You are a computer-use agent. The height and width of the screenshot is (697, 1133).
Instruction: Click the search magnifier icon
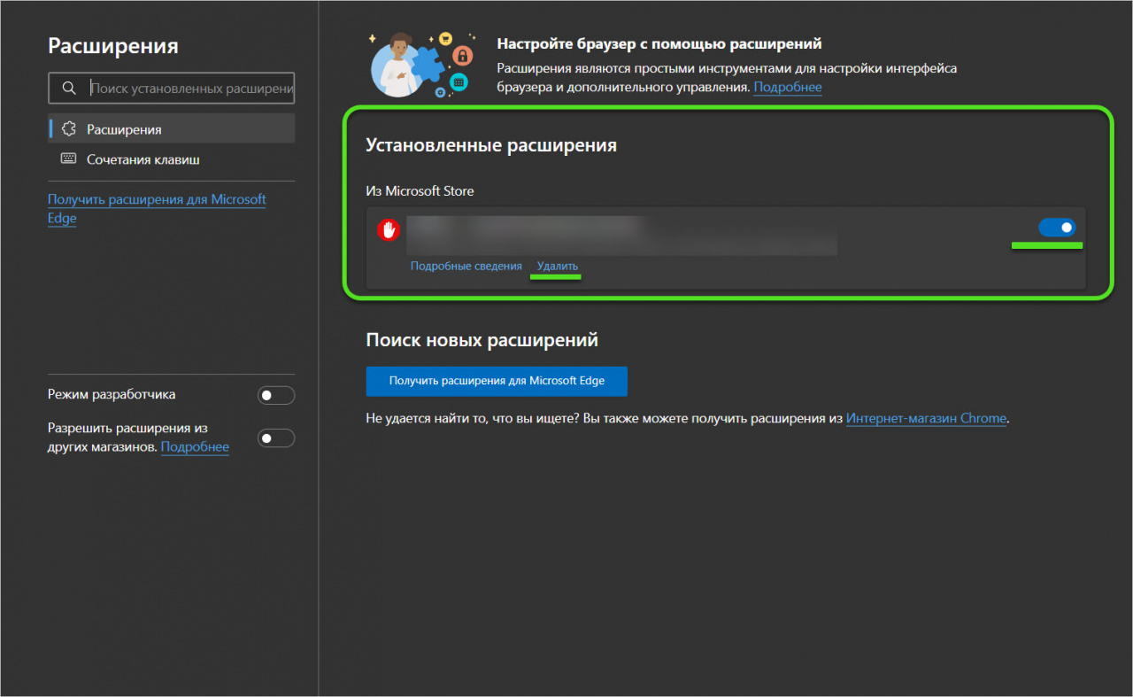tap(69, 89)
